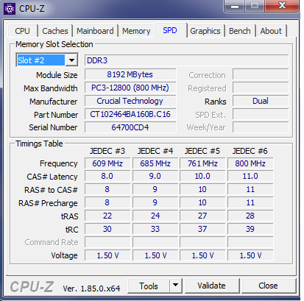
Task: Click the JEDEC #6 column header
Action: pos(250,151)
